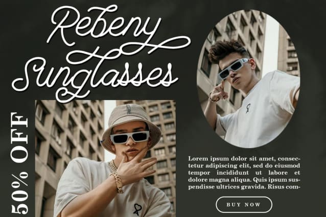This screenshot has height=217, width=326.
Task: Select the Lorem ipsum paragraph
Action: pyautogui.click(x=244, y=173)
